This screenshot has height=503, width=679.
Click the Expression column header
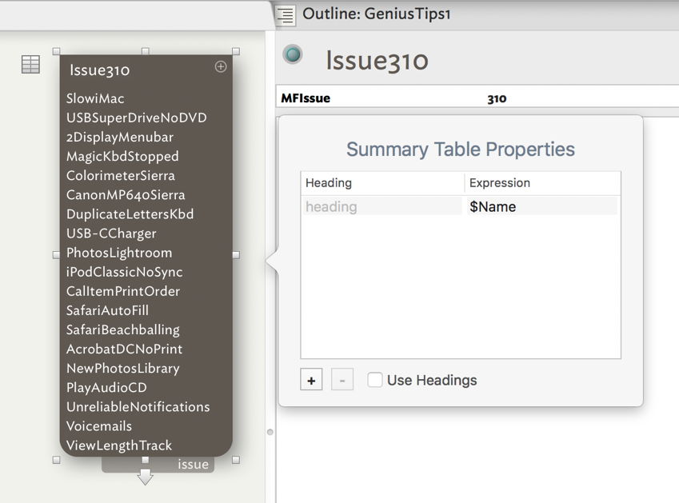(499, 183)
